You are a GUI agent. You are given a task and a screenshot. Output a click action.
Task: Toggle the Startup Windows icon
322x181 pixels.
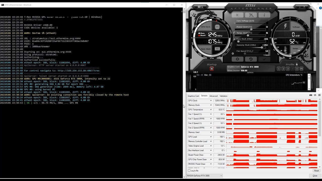click(x=212, y=69)
